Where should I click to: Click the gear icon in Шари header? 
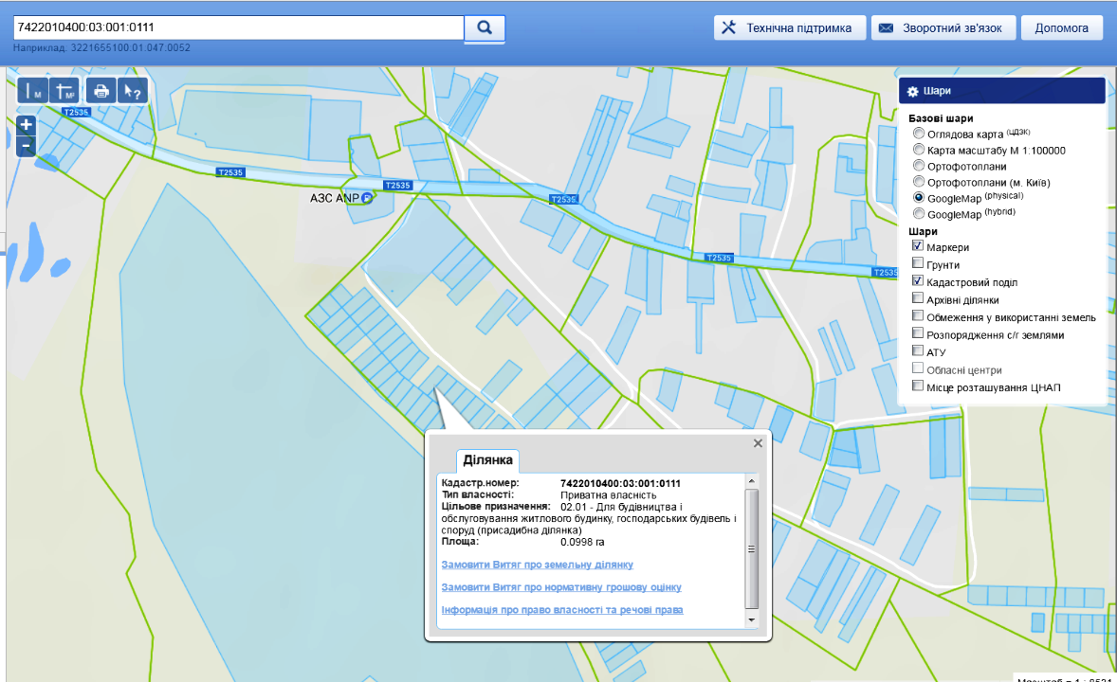coord(912,91)
